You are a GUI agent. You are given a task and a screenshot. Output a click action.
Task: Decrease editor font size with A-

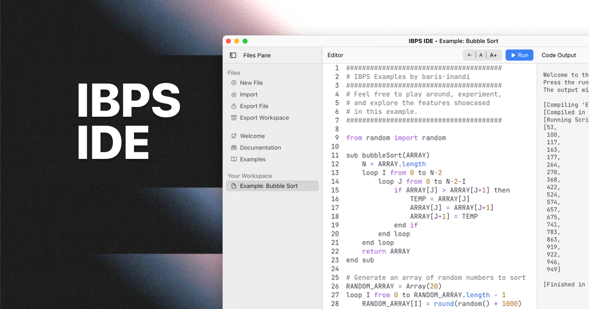click(470, 55)
